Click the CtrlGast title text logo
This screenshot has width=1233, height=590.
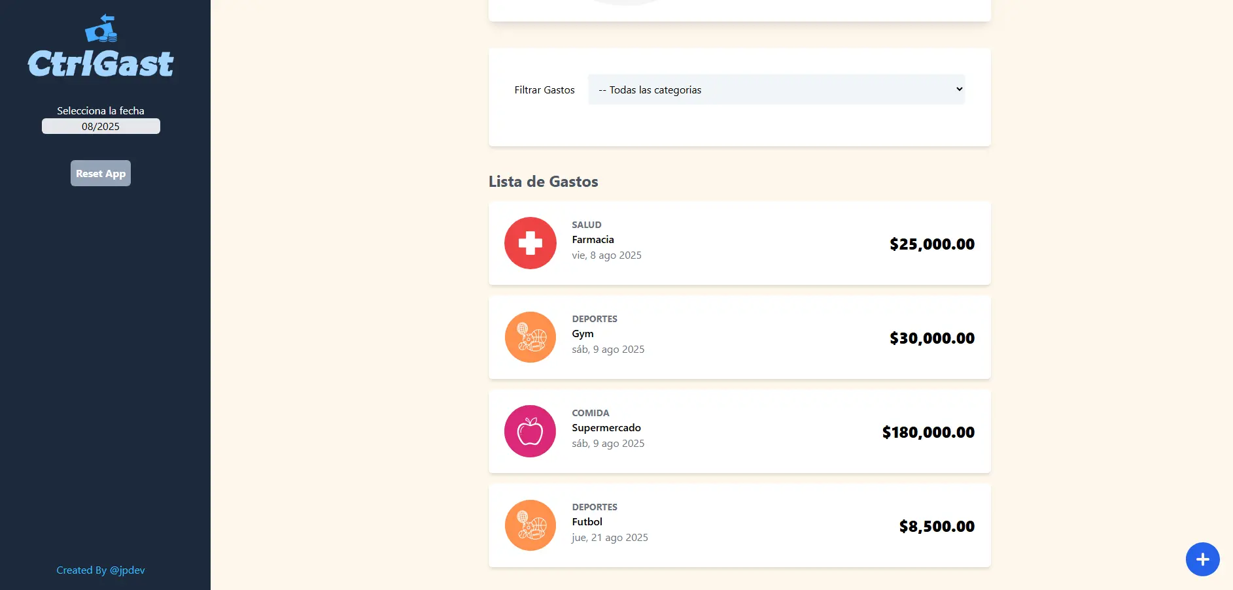(x=101, y=64)
